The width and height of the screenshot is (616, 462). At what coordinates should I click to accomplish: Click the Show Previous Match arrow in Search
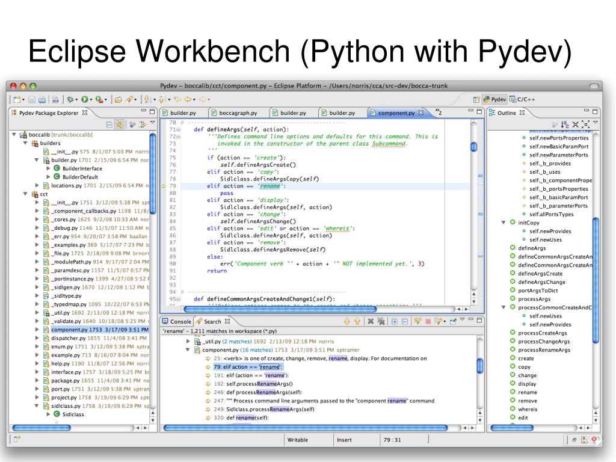click(357, 321)
